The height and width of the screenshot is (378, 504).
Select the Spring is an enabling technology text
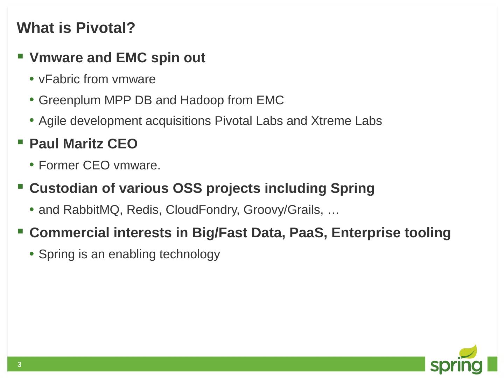click(x=129, y=254)
